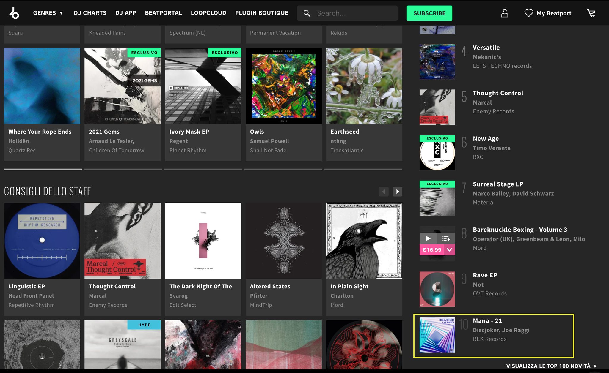Click the Subscribe button
The width and height of the screenshot is (609, 373).
coord(429,13)
